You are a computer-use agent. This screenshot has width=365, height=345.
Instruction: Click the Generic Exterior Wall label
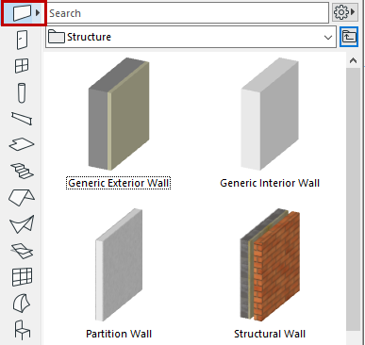pyautogui.click(x=119, y=183)
